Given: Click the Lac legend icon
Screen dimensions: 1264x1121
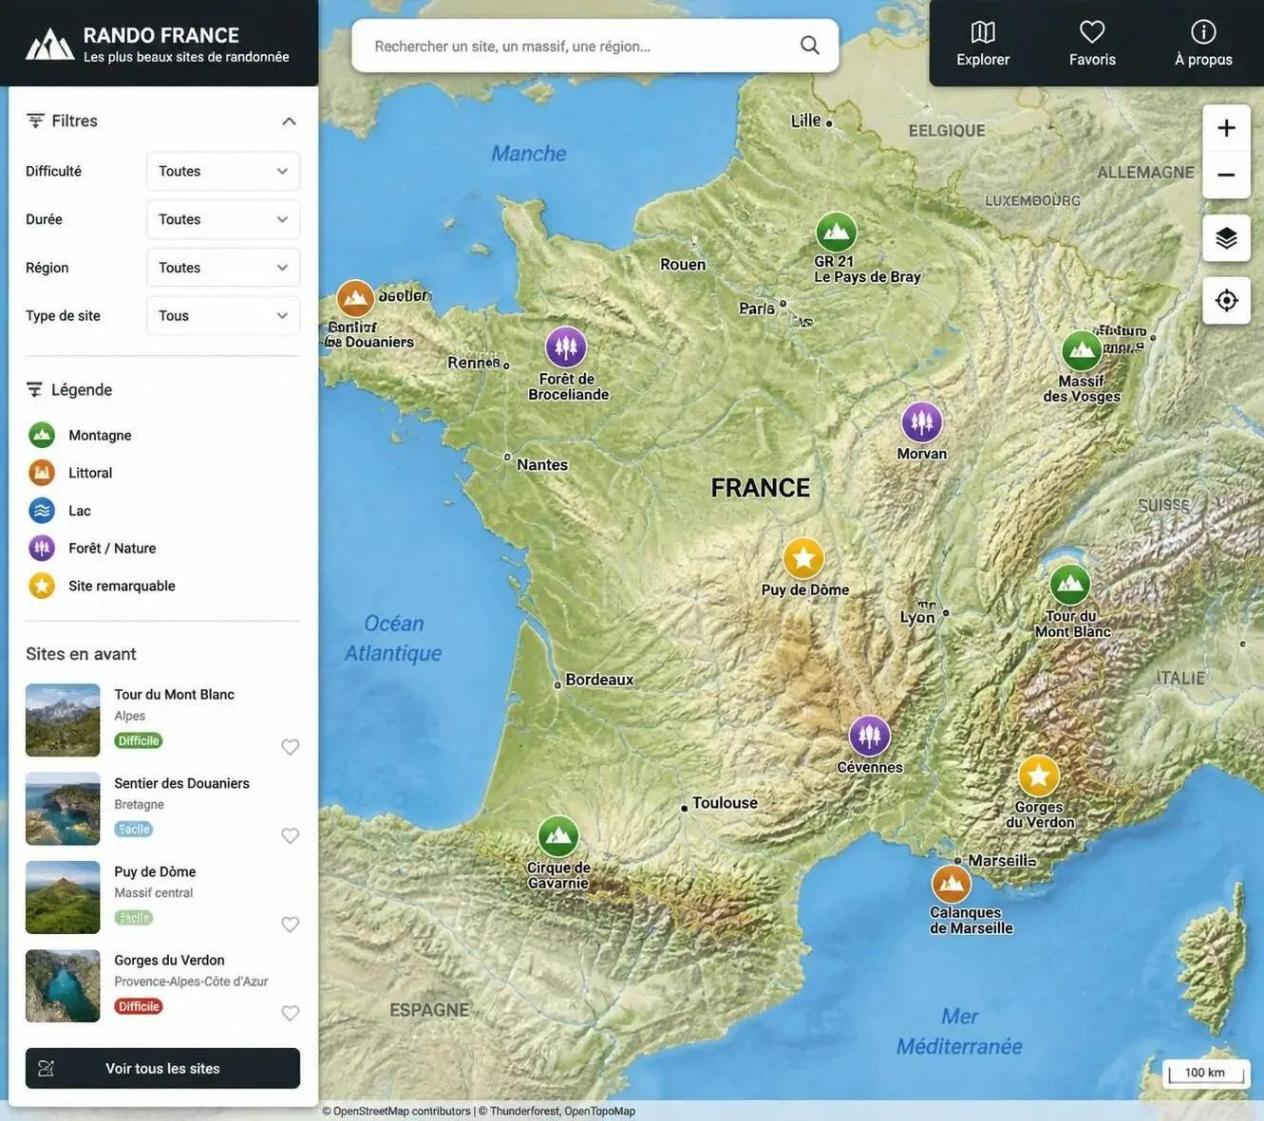Looking at the screenshot, I should click(42, 511).
